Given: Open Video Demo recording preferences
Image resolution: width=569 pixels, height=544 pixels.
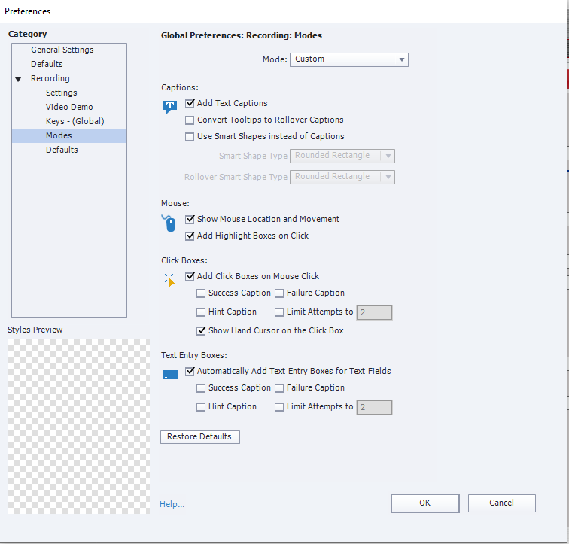Looking at the screenshot, I should [69, 108].
